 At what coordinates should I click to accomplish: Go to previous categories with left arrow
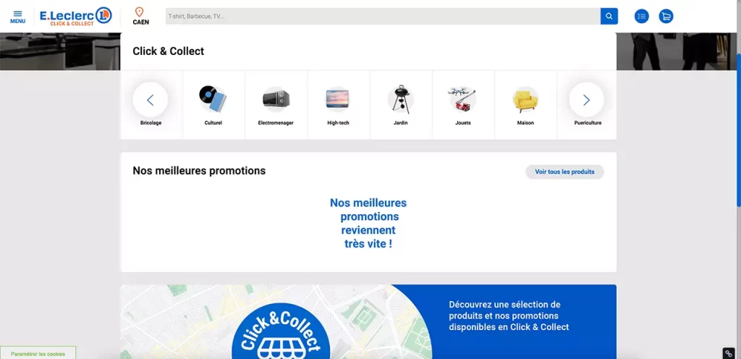click(151, 100)
